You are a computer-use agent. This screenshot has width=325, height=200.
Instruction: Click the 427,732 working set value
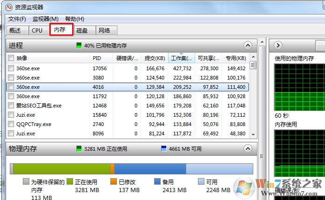pyautogui.click(x=182, y=68)
